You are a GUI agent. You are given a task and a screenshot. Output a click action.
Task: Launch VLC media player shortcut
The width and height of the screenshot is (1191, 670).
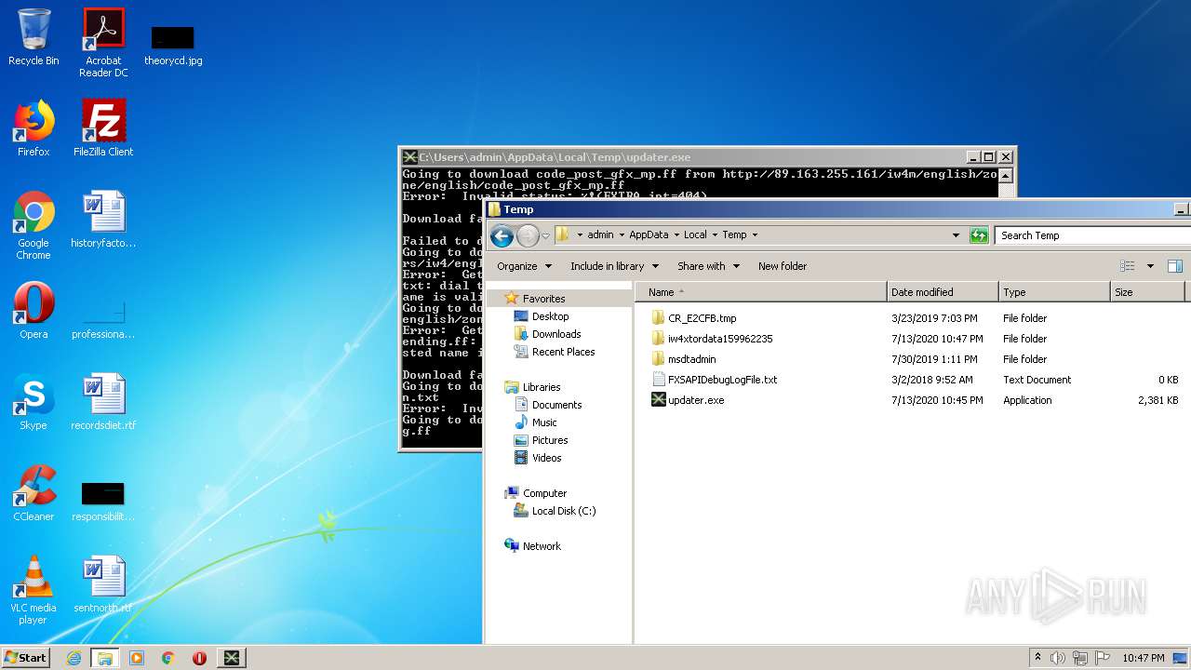click(33, 590)
